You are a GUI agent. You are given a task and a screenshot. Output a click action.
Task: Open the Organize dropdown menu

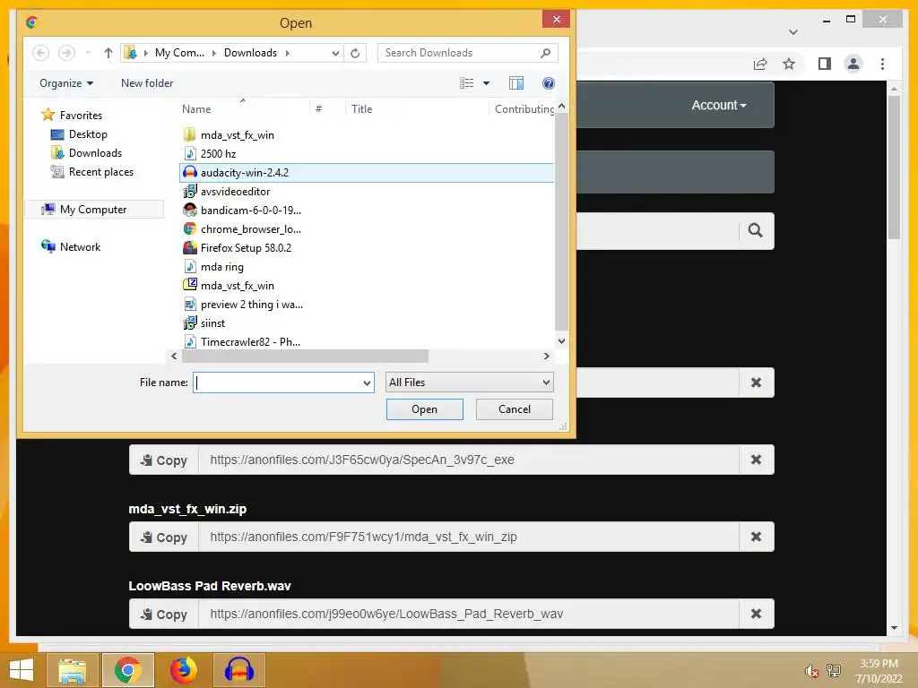[66, 83]
